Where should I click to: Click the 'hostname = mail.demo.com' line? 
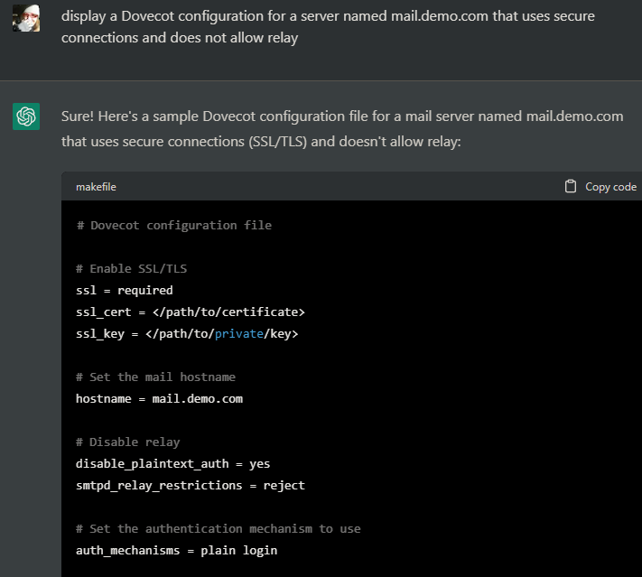(159, 398)
